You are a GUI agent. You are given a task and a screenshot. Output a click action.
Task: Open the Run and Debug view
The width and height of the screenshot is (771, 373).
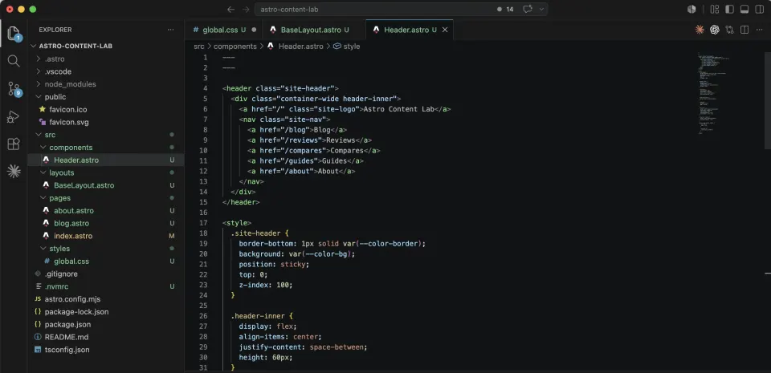pyautogui.click(x=14, y=117)
